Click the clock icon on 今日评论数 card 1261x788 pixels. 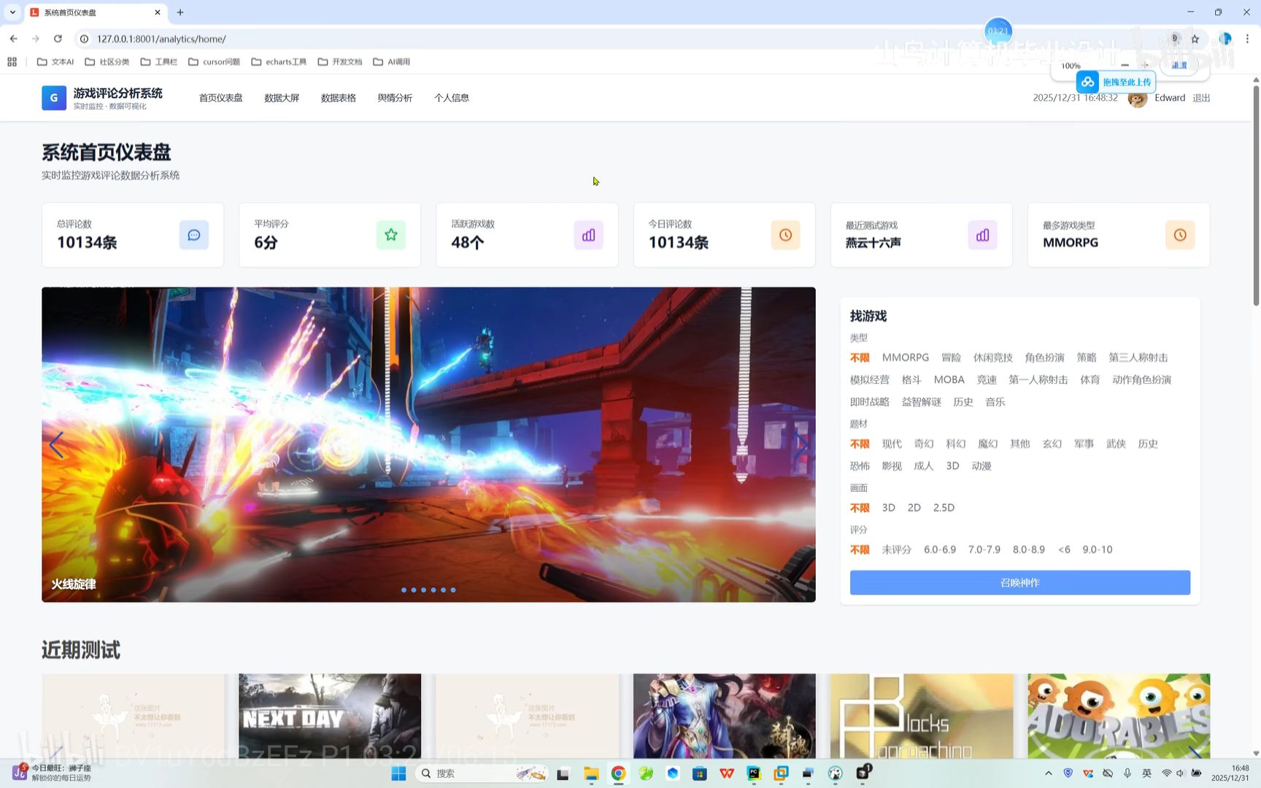(785, 235)
